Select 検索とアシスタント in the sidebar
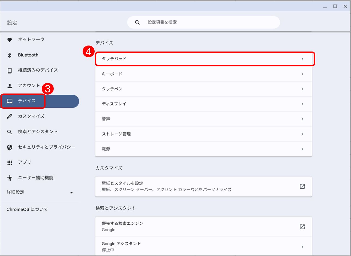351x256 pixels. [x=38, y=132]
